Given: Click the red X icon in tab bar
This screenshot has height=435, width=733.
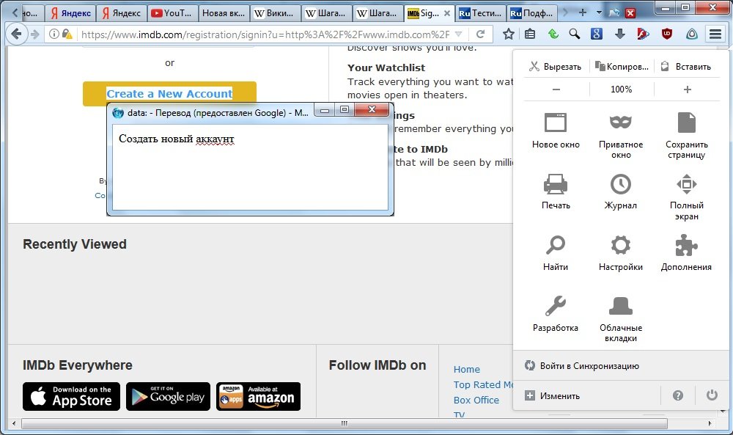Looking at the screenshot, I should 630,13.
